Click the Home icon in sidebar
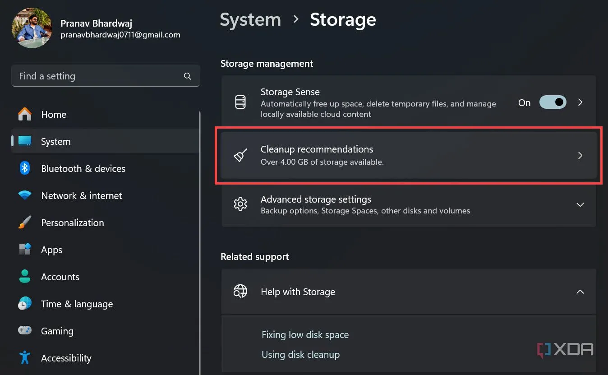 (x=25, y=114)
